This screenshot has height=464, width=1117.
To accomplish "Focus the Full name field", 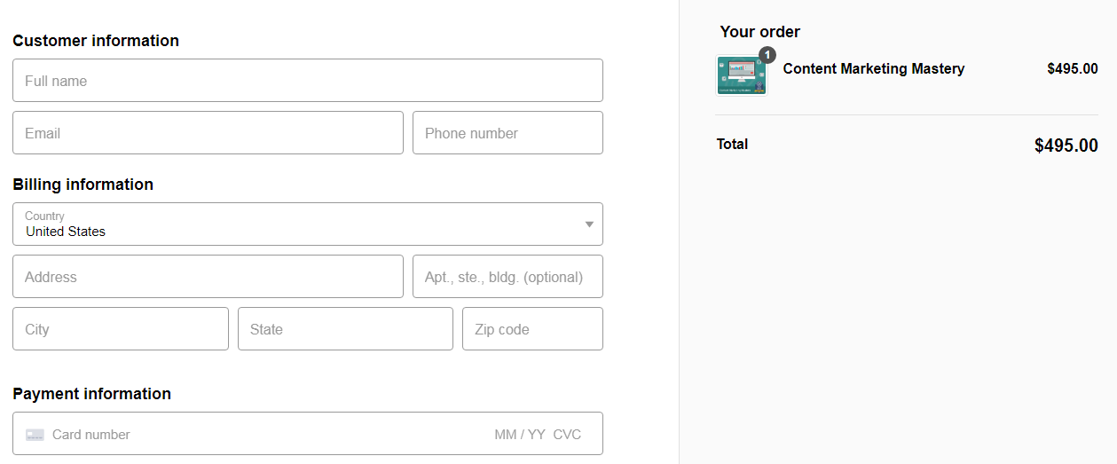I will (x=307, y=81).
